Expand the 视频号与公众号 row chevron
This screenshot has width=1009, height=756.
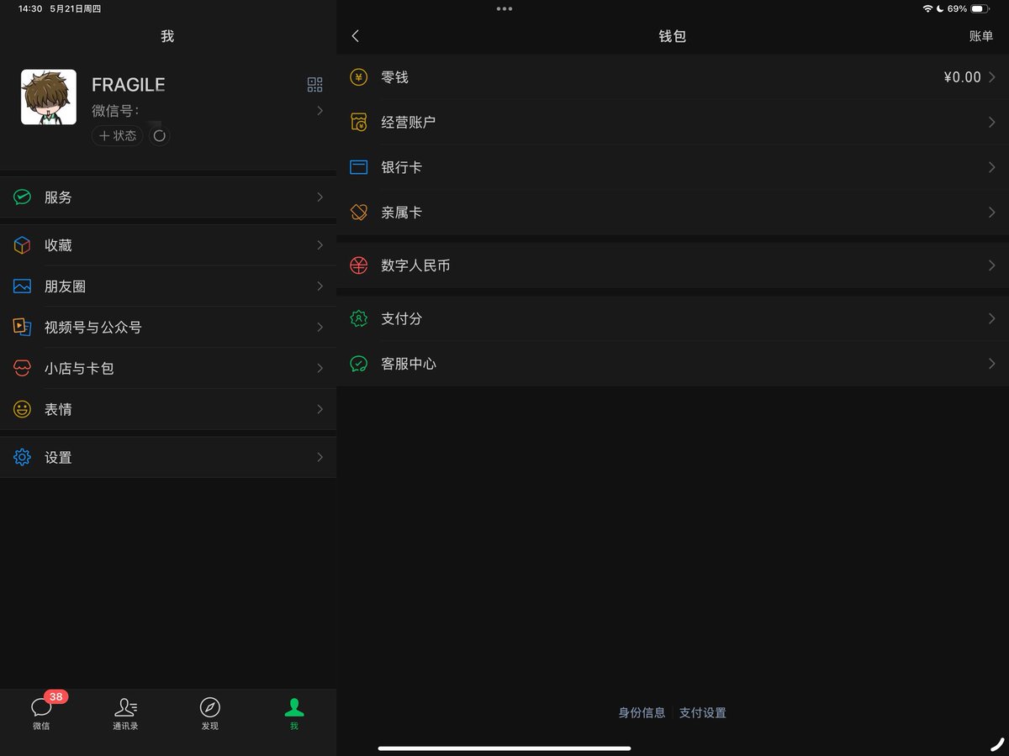[x=320, y=328]
